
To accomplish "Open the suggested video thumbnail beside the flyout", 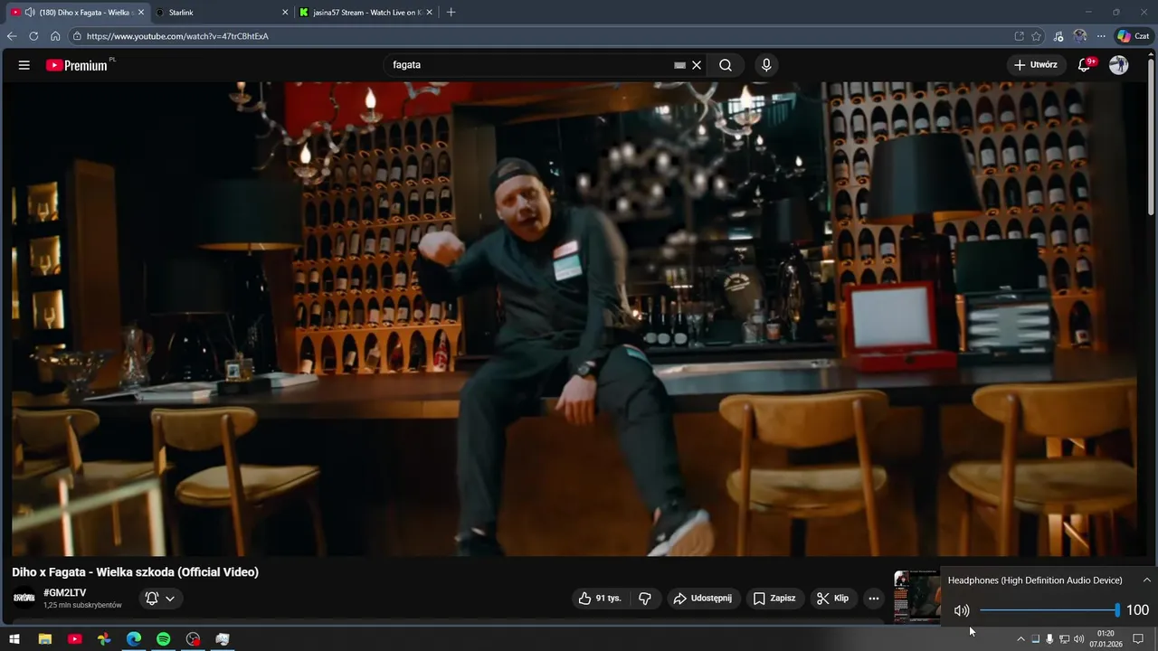I will click(916, 597).
